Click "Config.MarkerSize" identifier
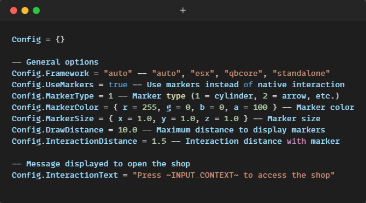 53,118
